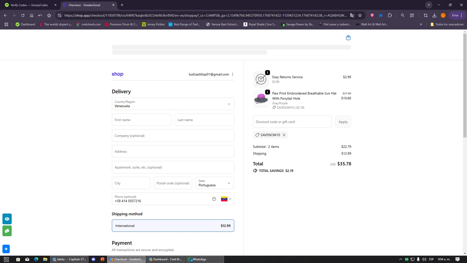Open the State dropdown showing Portuguesa
The image size is (467, 263).
click(215, 183)
